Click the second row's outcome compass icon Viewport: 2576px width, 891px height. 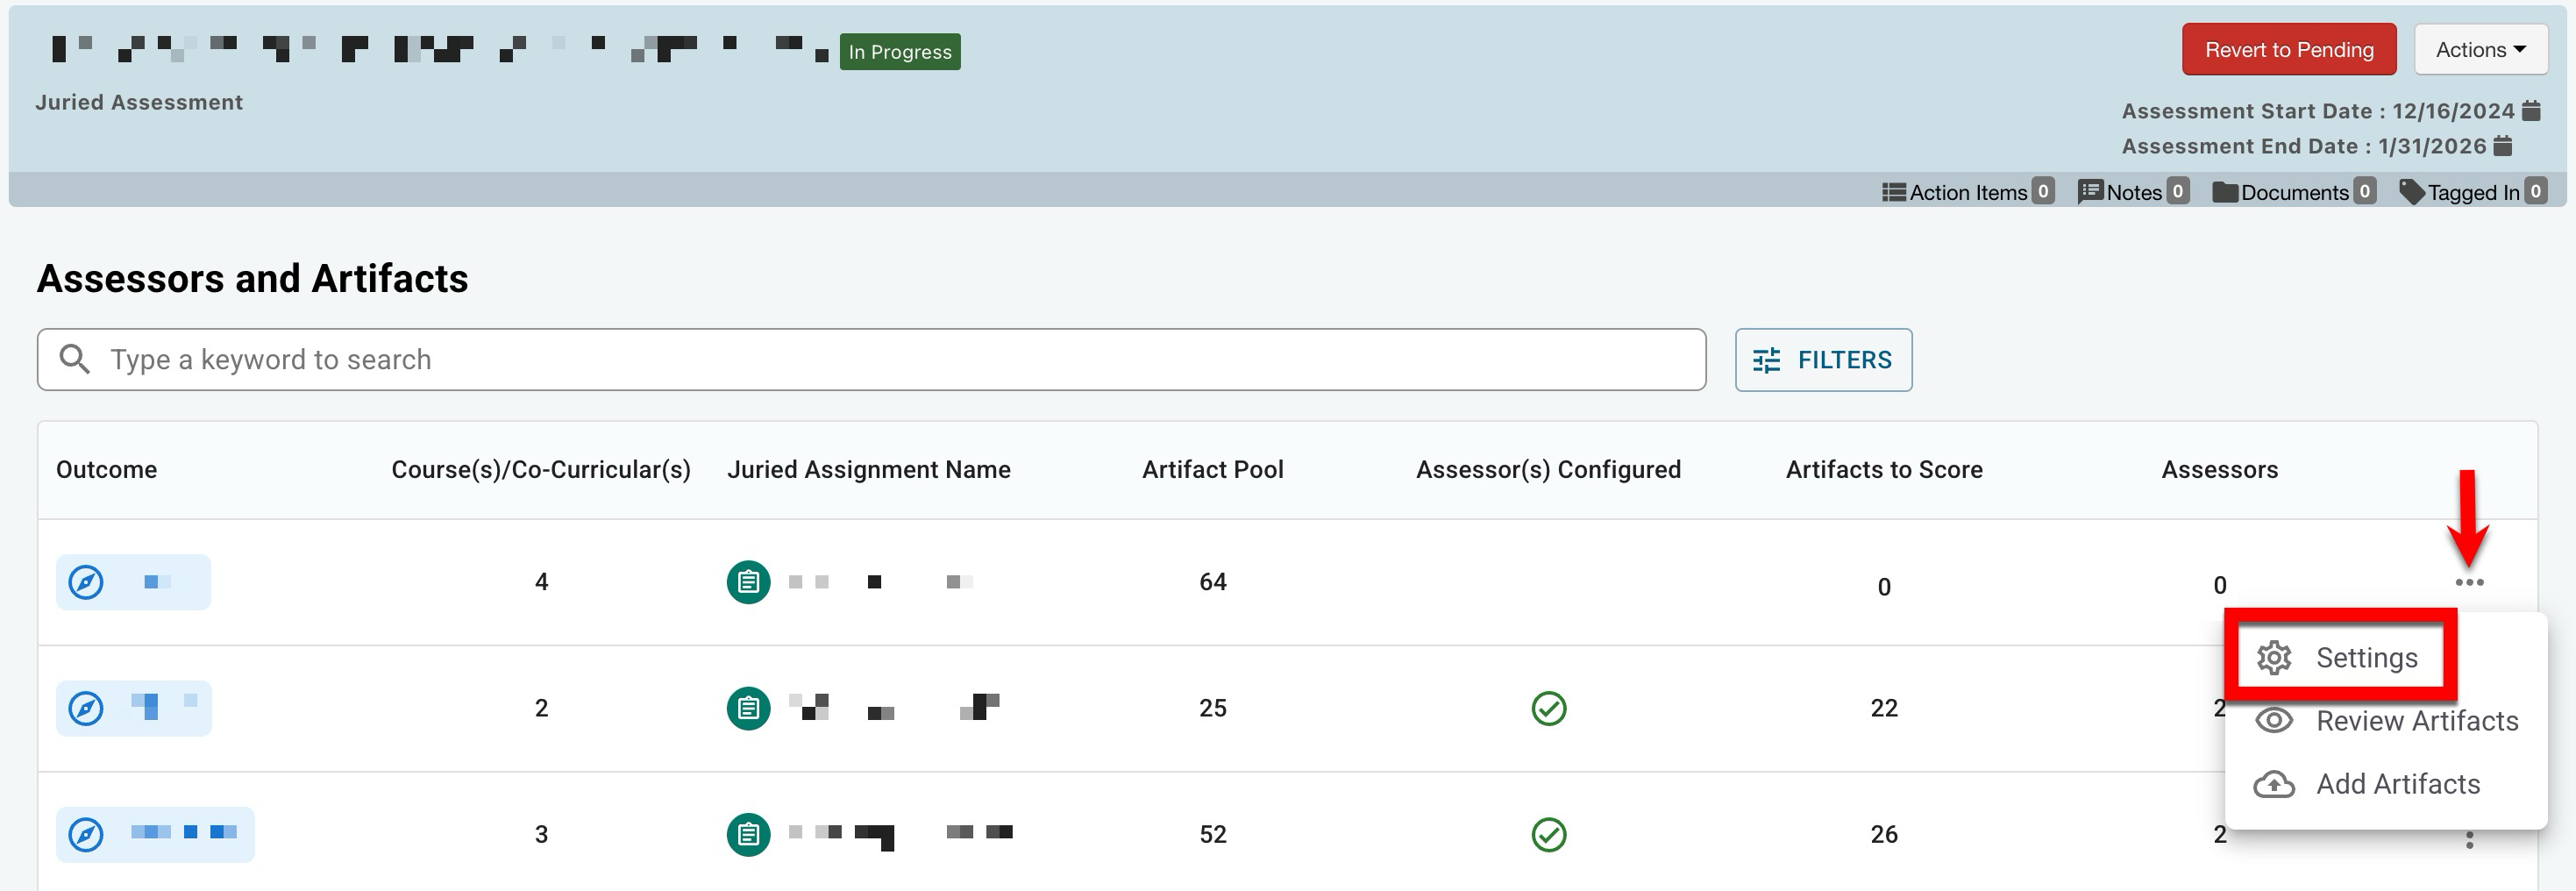(x=86, y=708)
